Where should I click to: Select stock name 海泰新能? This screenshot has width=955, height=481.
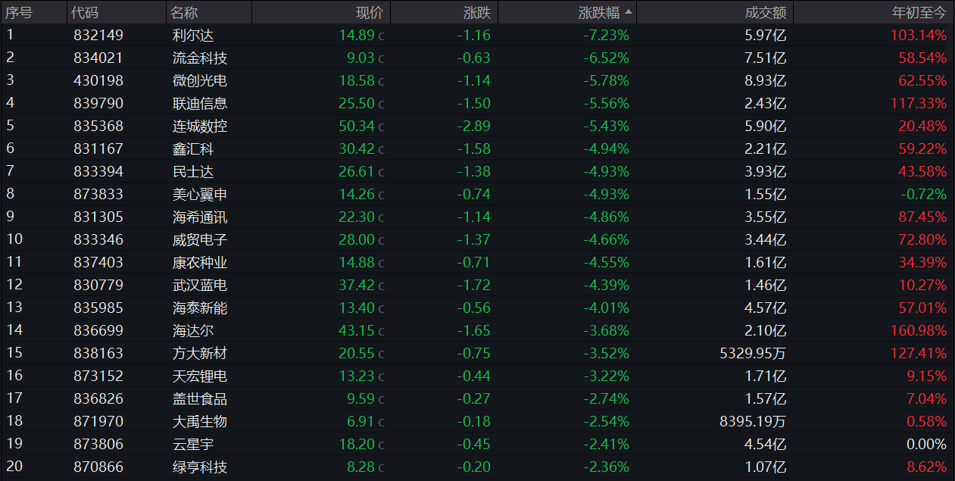pos(200,308)
